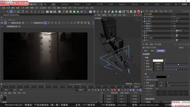The width and height of the screenshot is (190, 107).
Task: Toggle the 相机曝光补偿 checkbox
Action: (x=157, y=80)
